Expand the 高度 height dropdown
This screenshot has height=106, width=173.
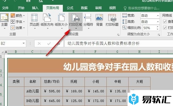point(158,22)
